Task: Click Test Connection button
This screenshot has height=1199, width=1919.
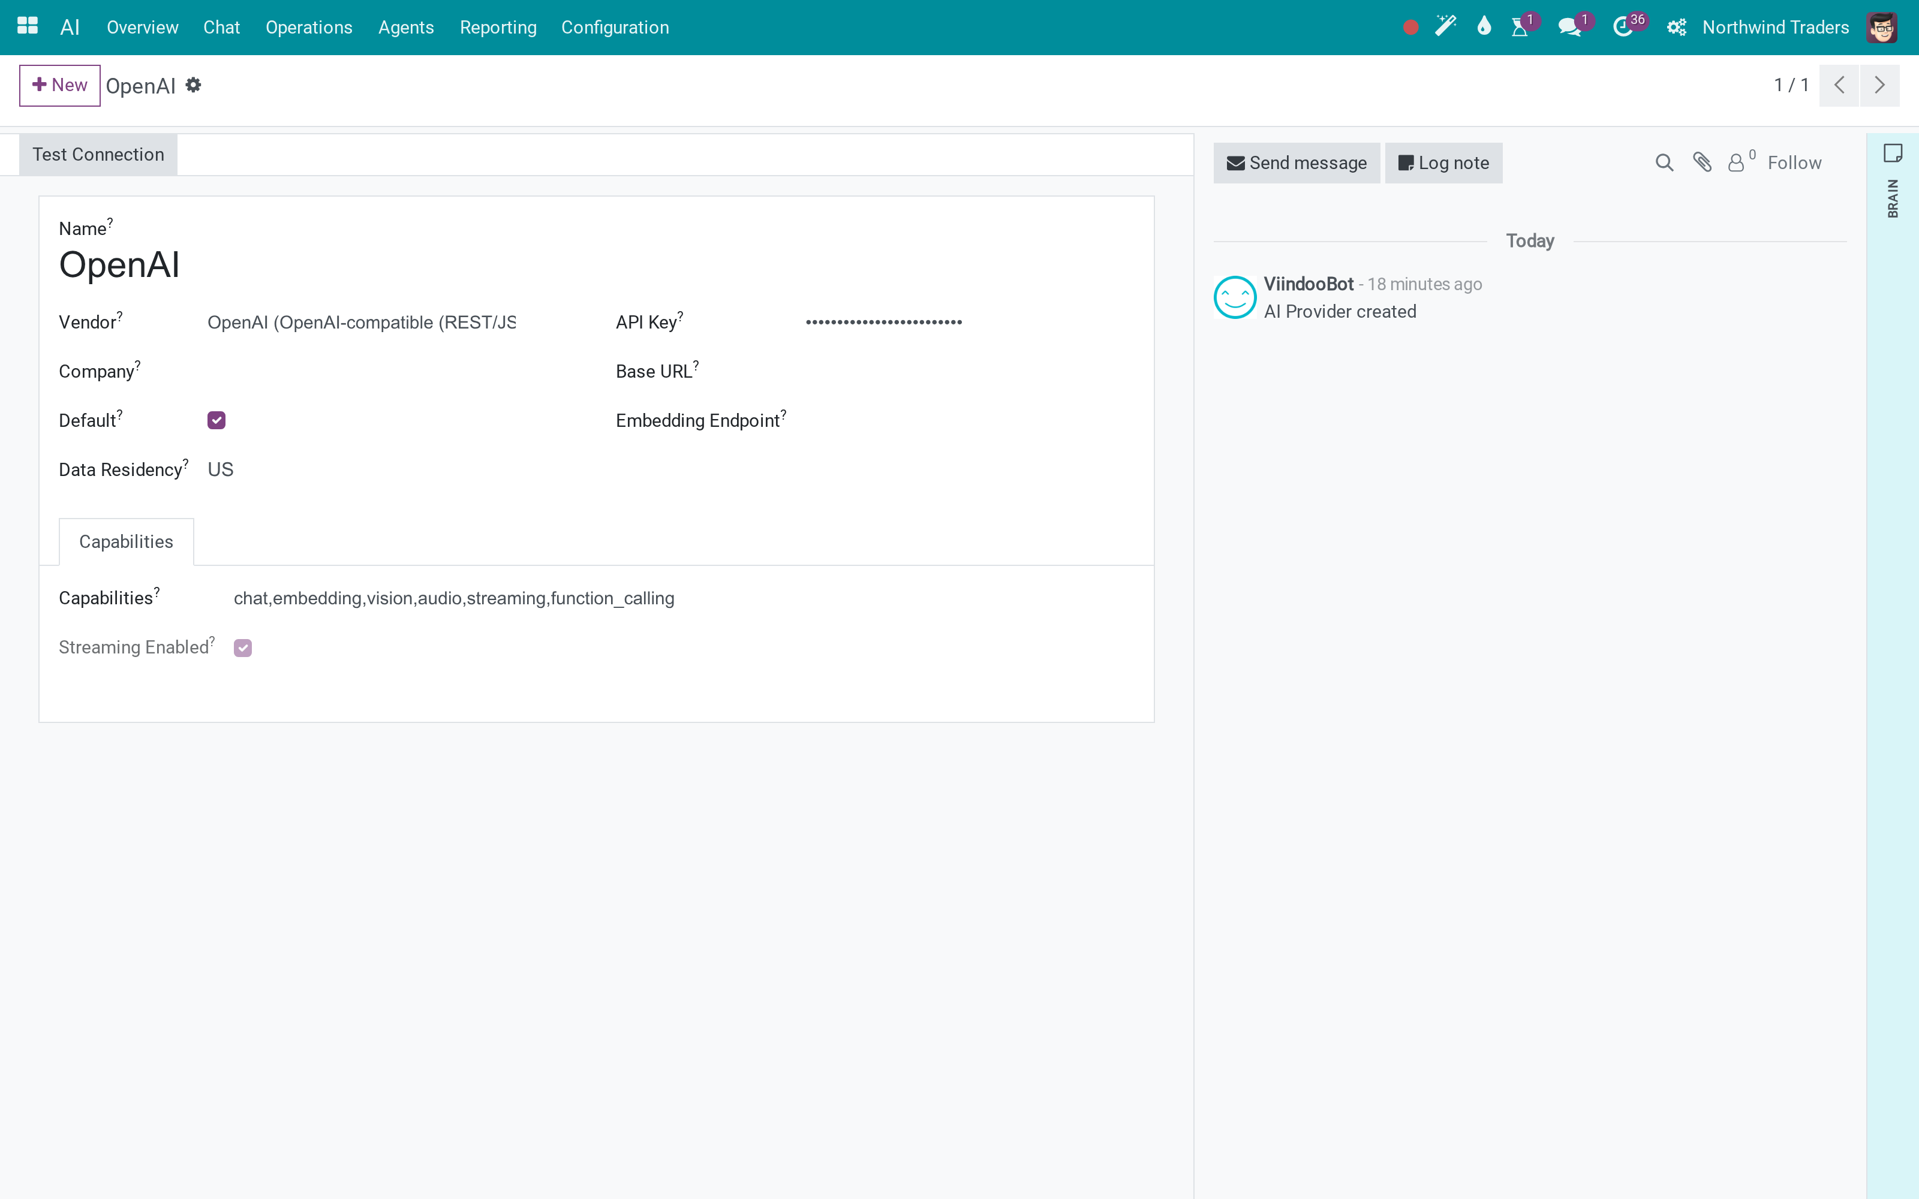Action: [98, 155]
